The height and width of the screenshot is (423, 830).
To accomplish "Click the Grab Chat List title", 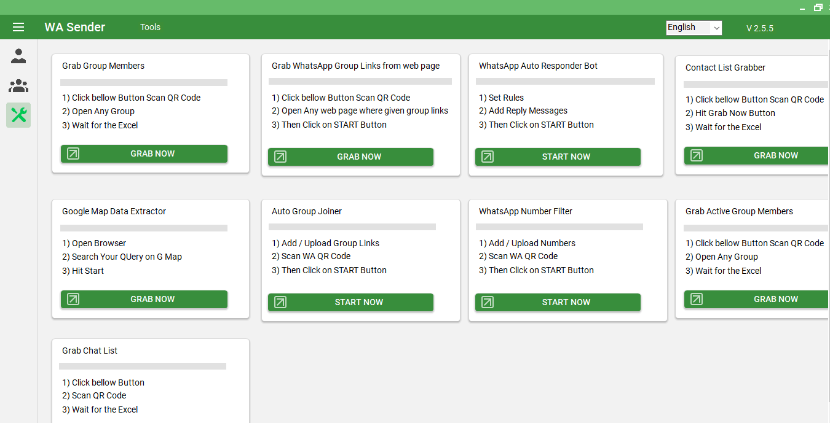I will 90,351.
